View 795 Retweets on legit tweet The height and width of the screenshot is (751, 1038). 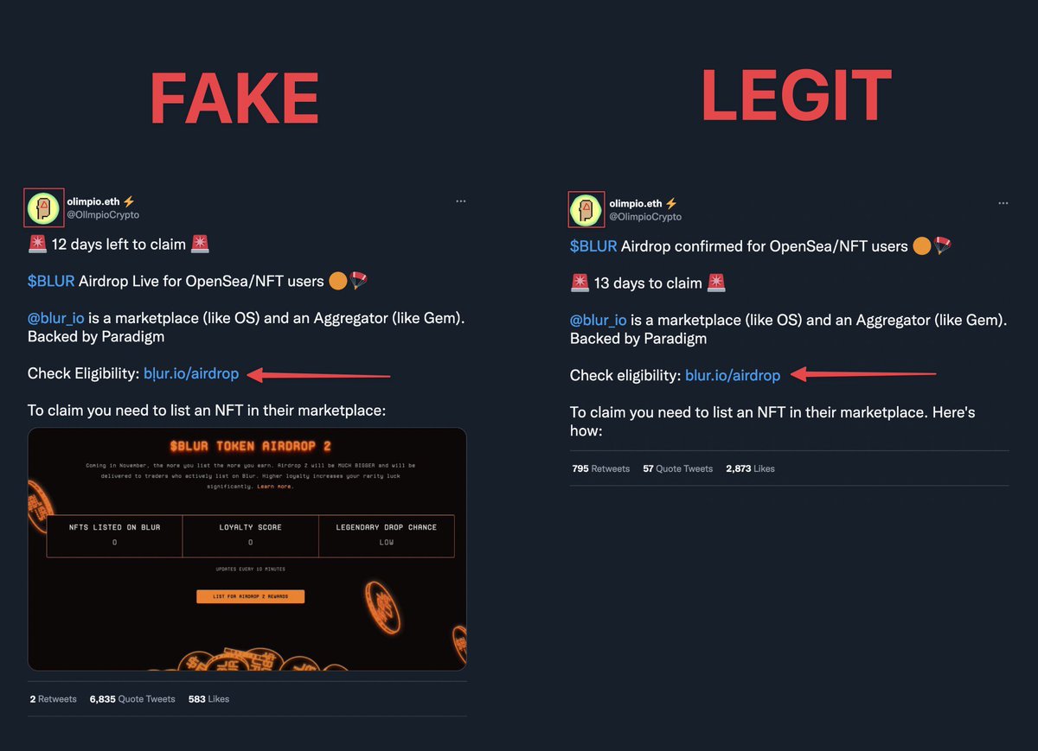[600, 468]
